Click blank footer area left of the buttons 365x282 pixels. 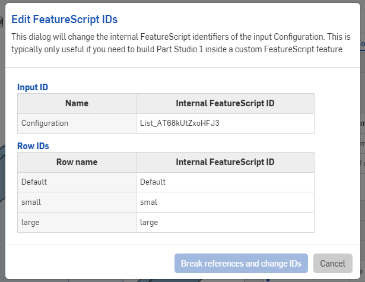[89, 263]
